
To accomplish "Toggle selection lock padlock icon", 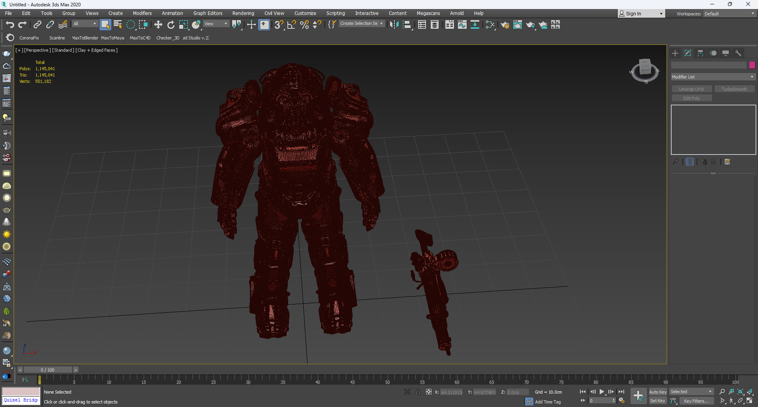I will click(x=418, y=392).
